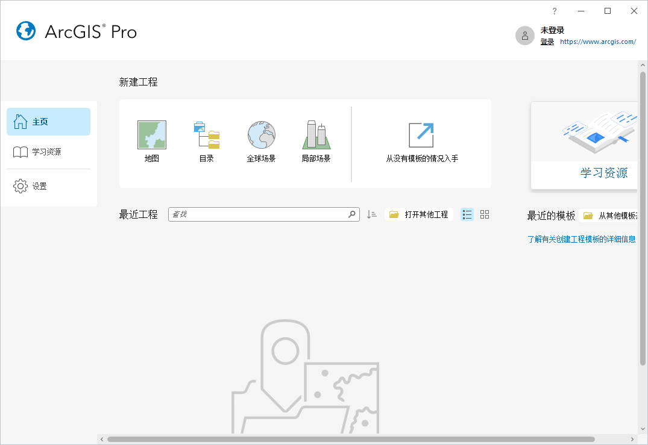This screenshot has height=445, width=648.
Task: Open the 学习资源 sidebar item
Action: 48,152
